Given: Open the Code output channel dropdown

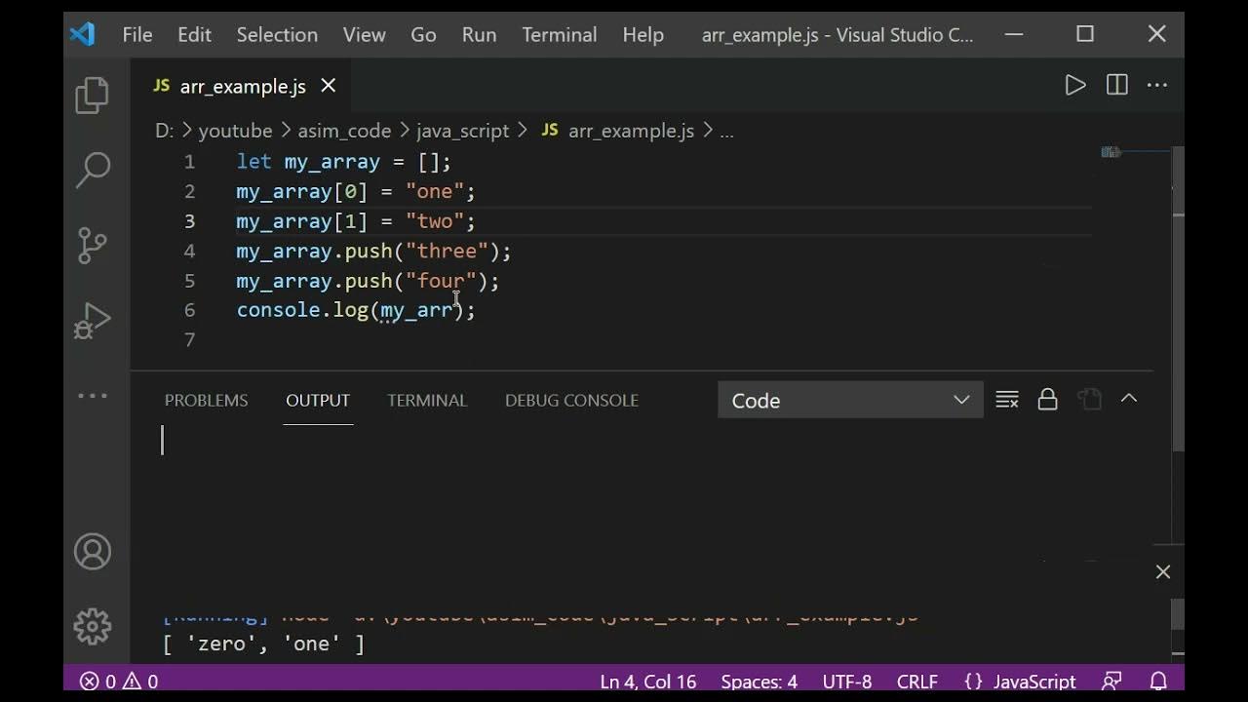Looking at the screenshot, I should click(x=850, y=401).
